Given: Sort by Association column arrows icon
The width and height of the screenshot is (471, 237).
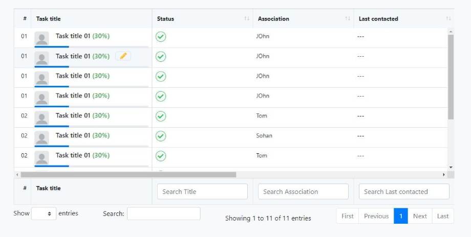Looking at the screenshot, I should tap(348, 19).
